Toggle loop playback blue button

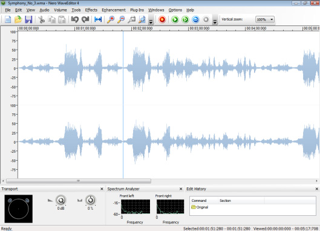pos(195,19)
